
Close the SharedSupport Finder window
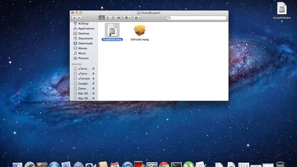72,13
